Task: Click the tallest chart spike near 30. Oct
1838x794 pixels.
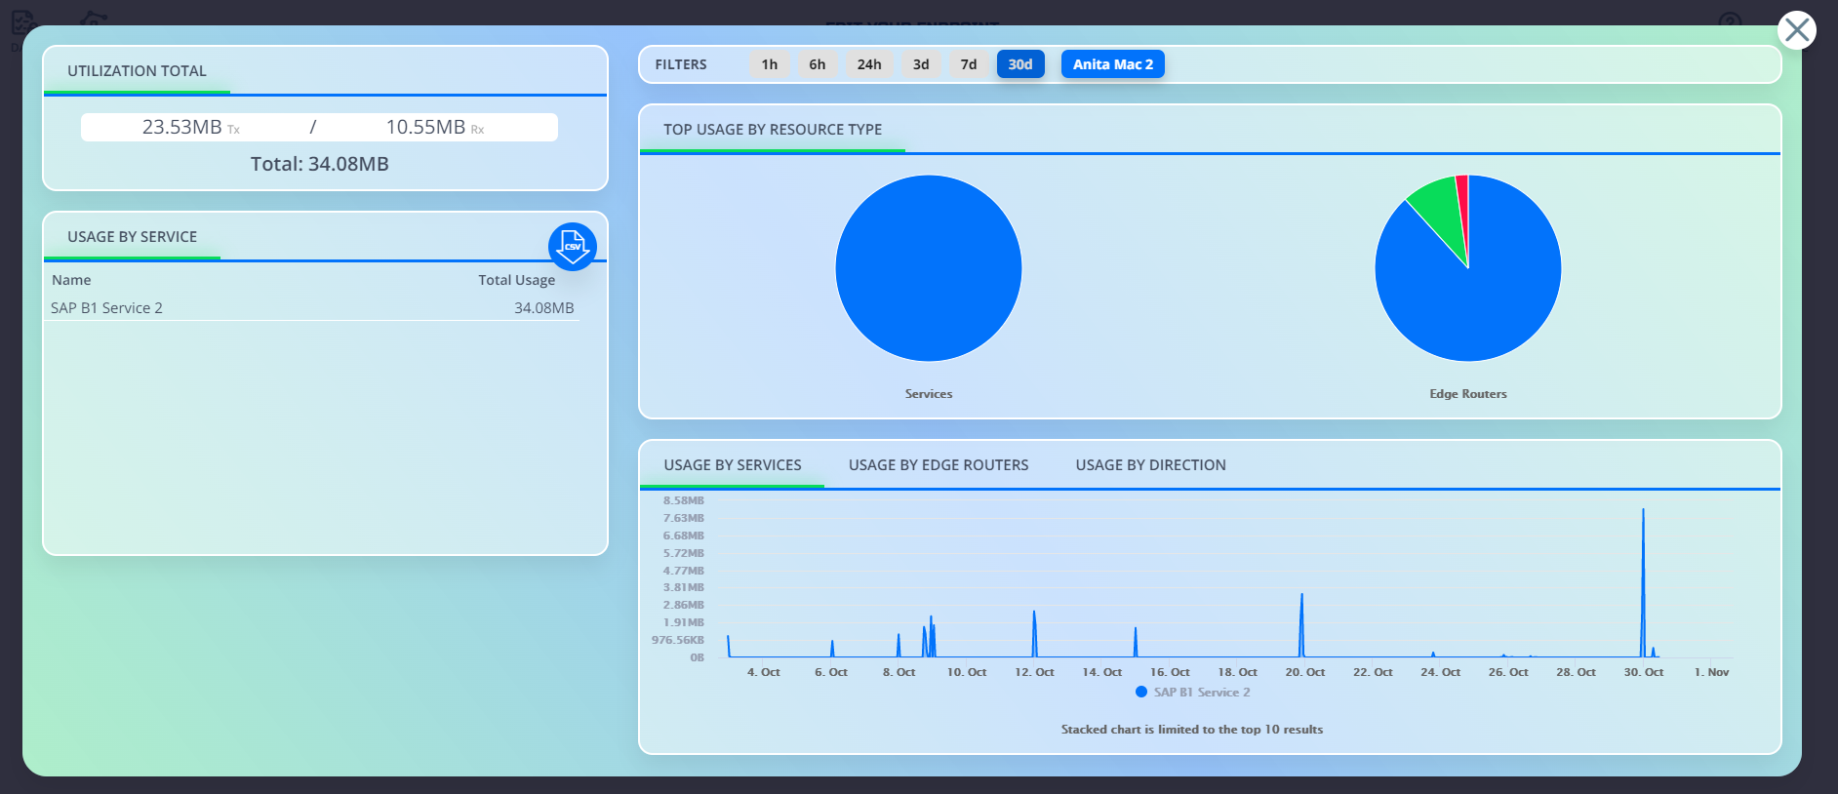Action: [x=1643, y=581]
